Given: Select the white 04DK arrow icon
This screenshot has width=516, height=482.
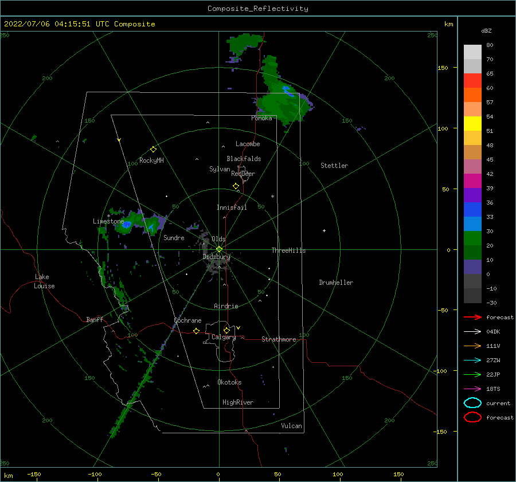Looking at the screenshot, I should (x=472, y=331).
